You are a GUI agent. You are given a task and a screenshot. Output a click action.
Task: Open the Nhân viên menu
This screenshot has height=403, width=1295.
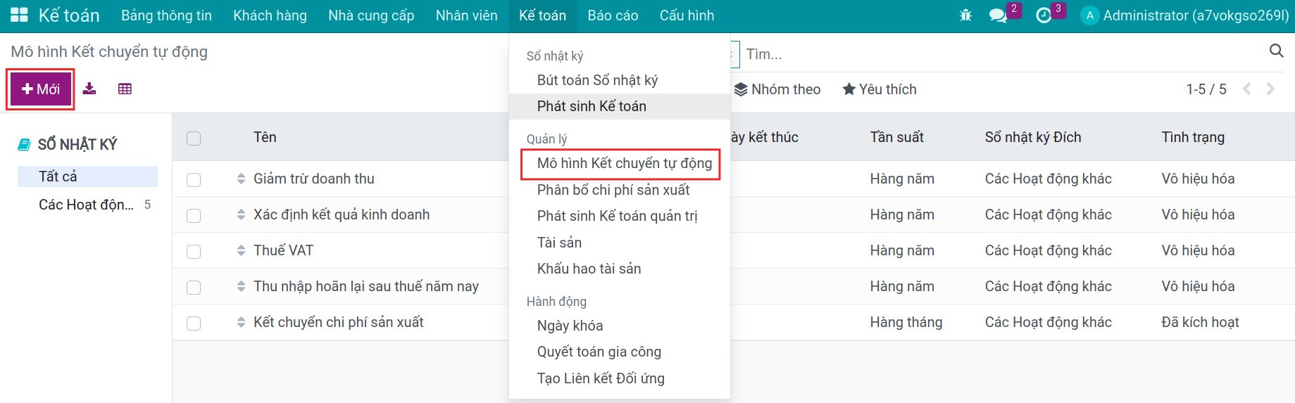click(466, 15)
